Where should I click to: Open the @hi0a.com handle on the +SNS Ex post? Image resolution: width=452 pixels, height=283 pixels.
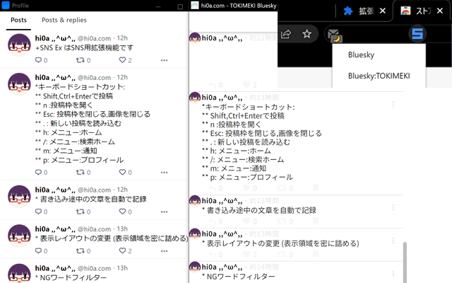[94, 38]
